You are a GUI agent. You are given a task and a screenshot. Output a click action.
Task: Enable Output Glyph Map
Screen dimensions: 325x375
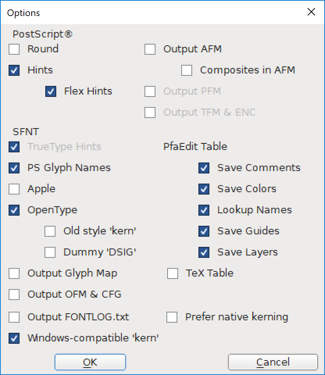click(x=14, y=273)
